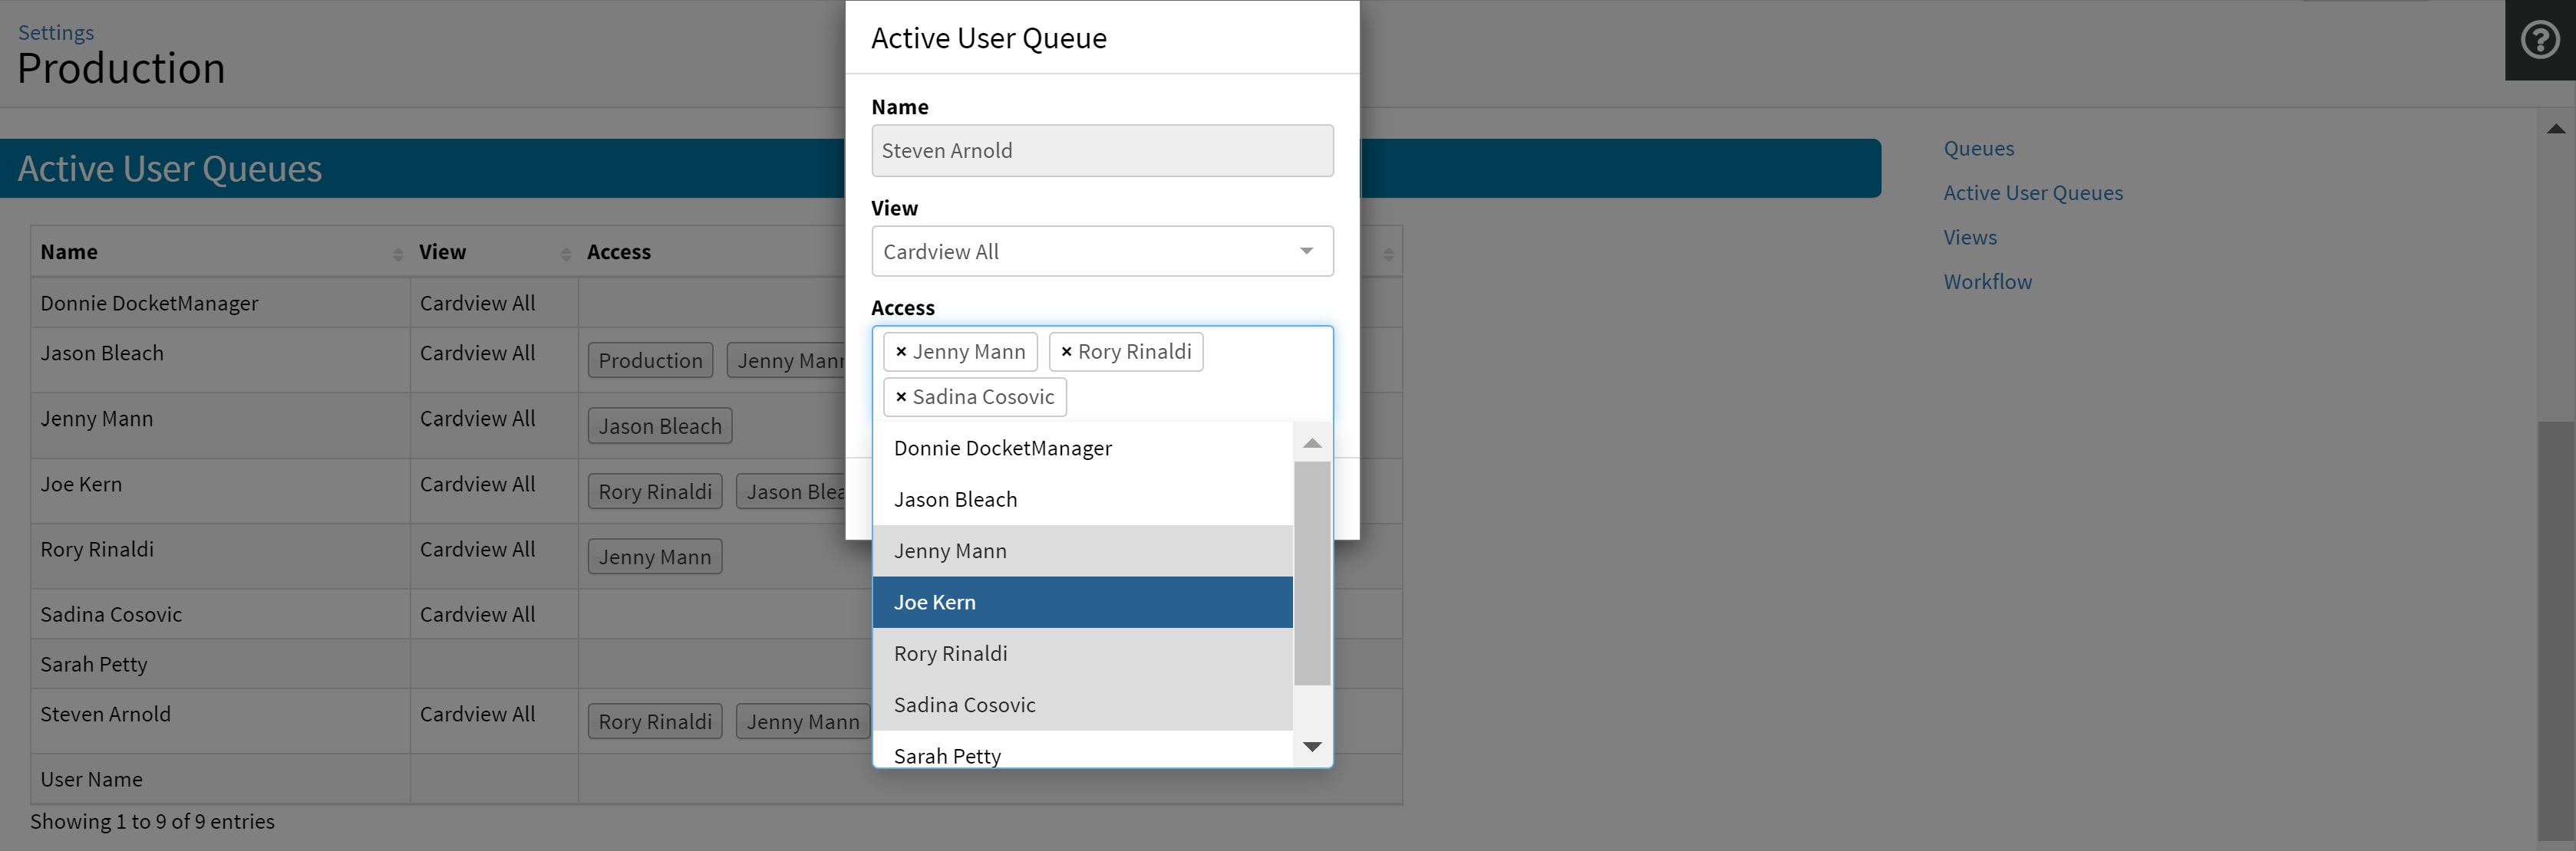Viewport: 2576px width, 851px height.
Task: Sort table by Name column arrows
Action: [397, 254]
